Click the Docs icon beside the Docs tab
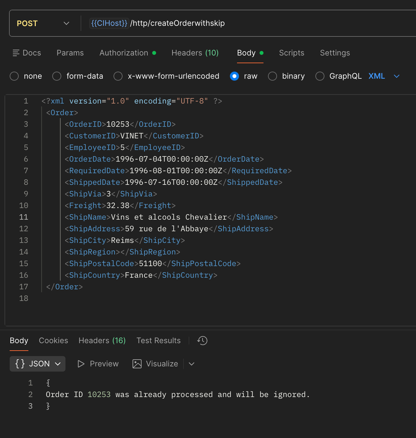The height and width of the screenshot is (438, 416). click(x=16, y=53)
